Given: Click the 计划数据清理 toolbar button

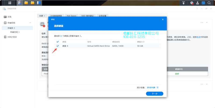Looking at the screenshot, I should pyautogui.click(x=56, y=16).
